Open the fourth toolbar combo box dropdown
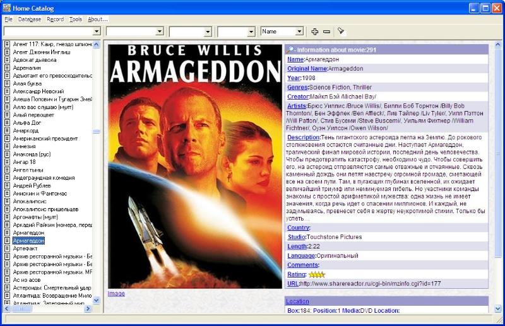Screen dimensions: 505x326 [x=251, y=32]
